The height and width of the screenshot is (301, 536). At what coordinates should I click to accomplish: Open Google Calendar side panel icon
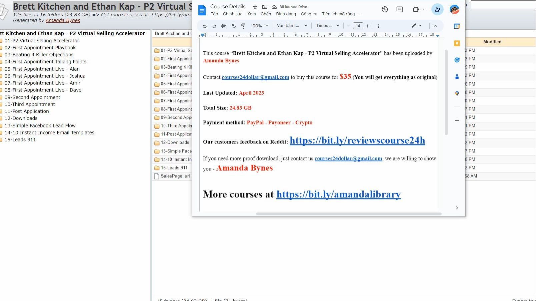click(457, 26)
